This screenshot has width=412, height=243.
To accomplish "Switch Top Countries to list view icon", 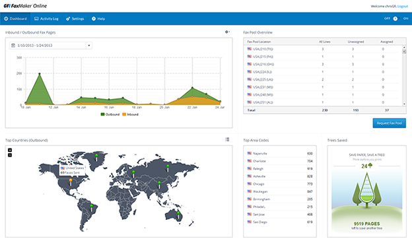I will [227, 139].
